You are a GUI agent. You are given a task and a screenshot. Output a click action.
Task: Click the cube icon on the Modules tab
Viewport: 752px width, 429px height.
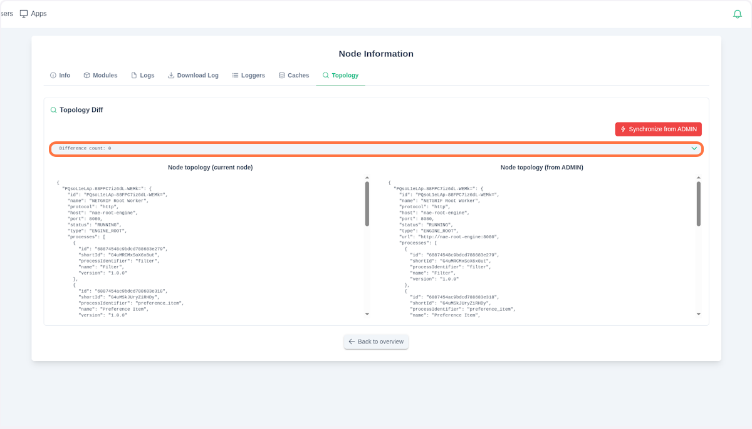tap(86, 75)
